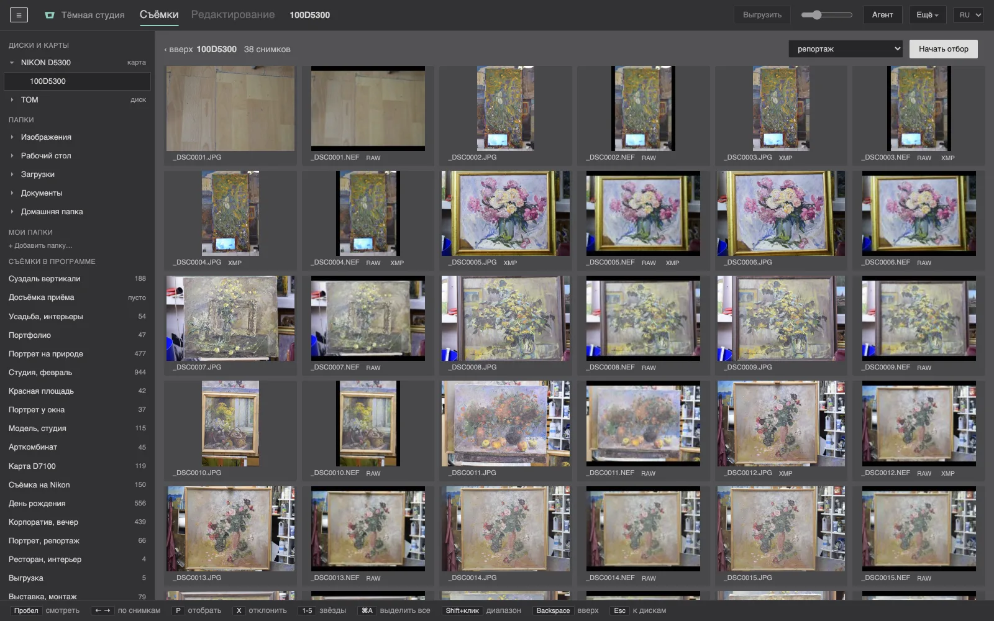Viewport: 994px width, 621px height.
Task: Go up via the ‹ вверх link
Action: (178, 49)
